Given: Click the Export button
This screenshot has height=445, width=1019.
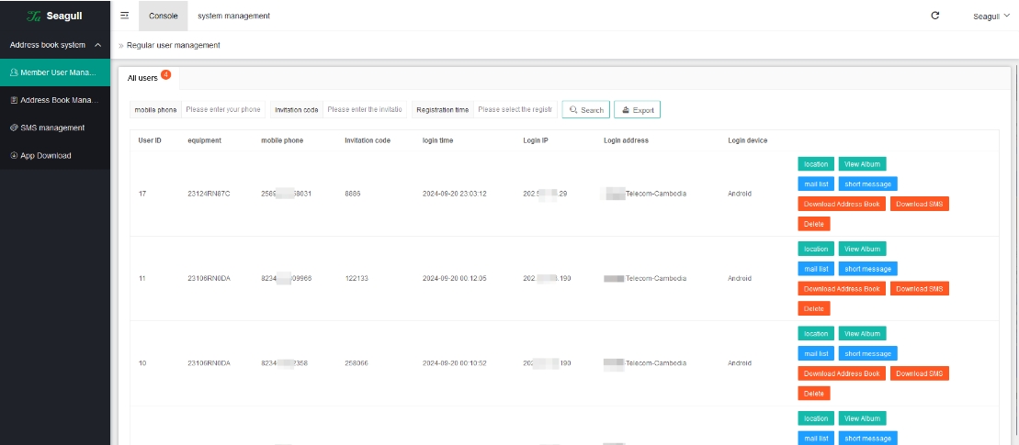Looking at the screenshot, I should coord(637,110).
